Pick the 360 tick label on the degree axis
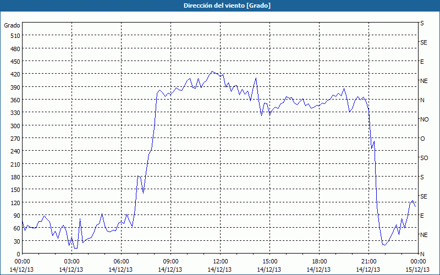This screenshot has width=440, height=275. pyautogui.click(x=15, y=100)
